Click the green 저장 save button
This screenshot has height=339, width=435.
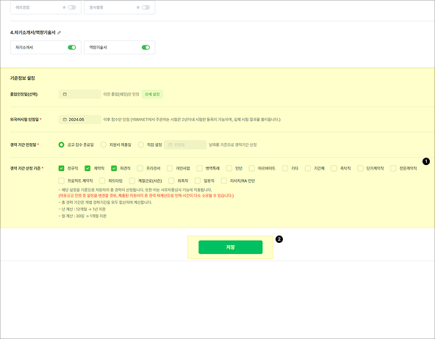pyautogui.click(x=230, y=247)
